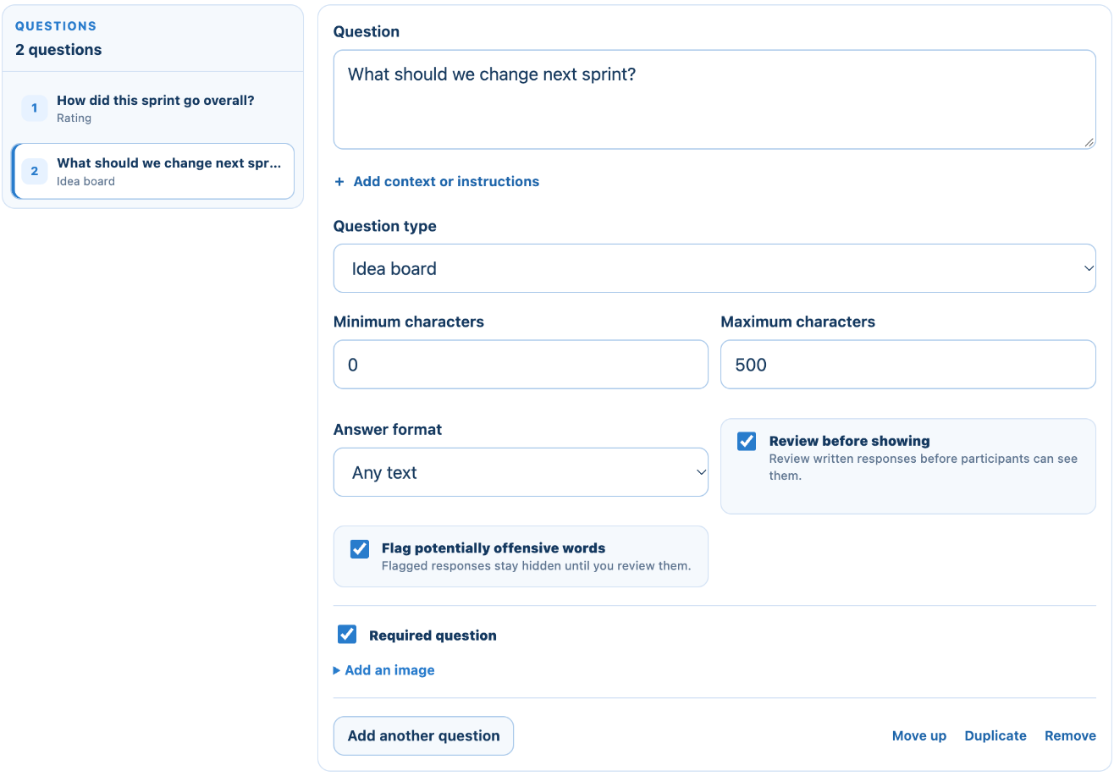The image size is (1114, 776).
Task: Open the Question type dropdown
Action: (714, 269)
